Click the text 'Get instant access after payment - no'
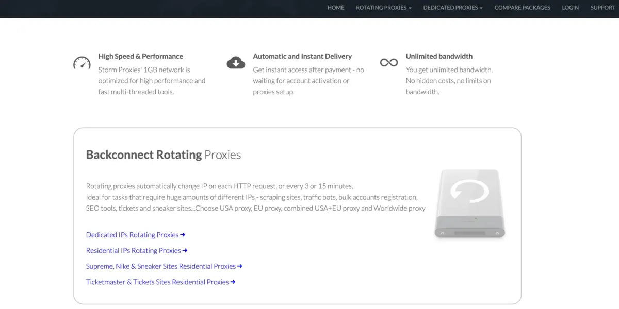The height and width of the screenshot is (309, 619). click(308, 70)
